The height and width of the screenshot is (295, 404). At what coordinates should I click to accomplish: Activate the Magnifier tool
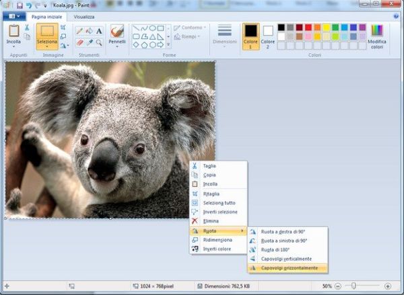pyautogui.click(x=99, y=42)
